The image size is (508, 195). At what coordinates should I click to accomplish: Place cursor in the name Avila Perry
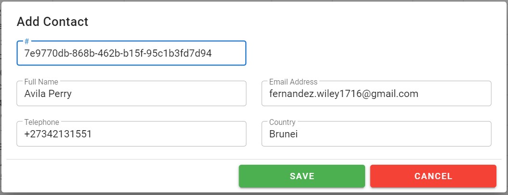48,94
